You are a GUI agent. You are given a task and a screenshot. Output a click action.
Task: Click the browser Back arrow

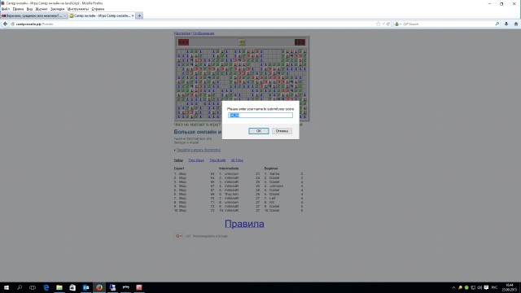[x=5, y=24]
